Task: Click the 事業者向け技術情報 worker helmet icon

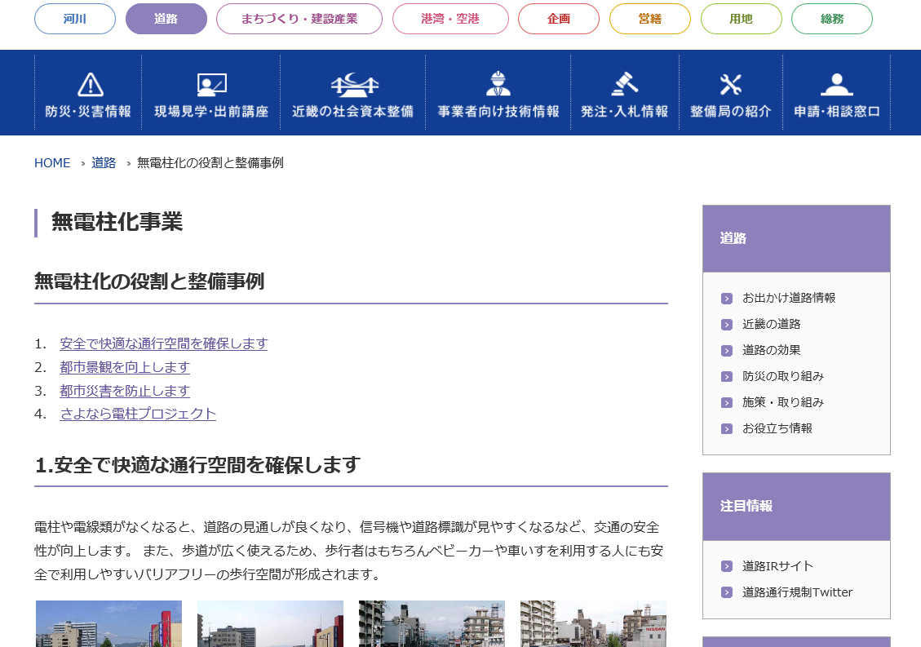Action: point(498,84)
